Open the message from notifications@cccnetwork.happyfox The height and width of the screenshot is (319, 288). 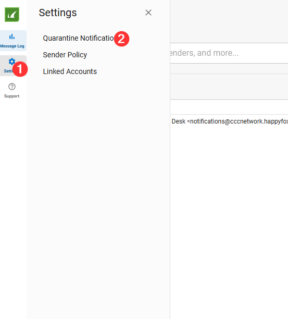click(229, 121)
